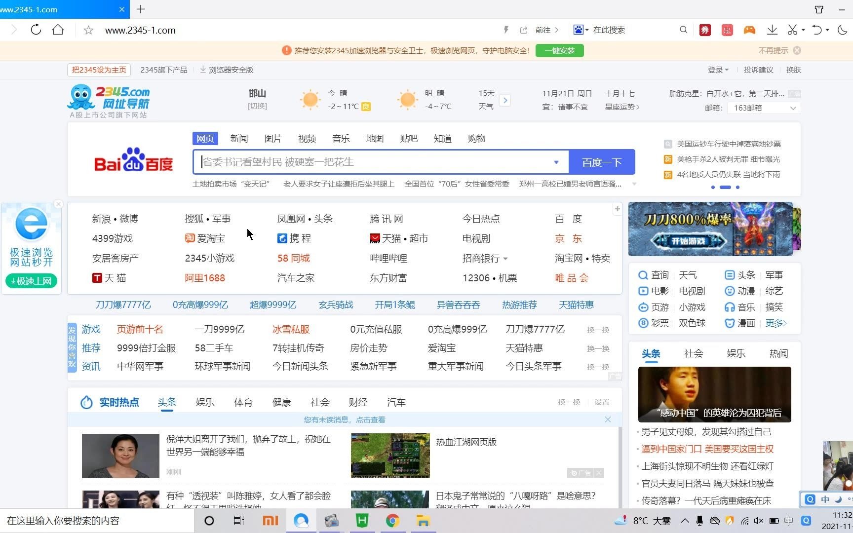Dismiss the 不再提示 install banner
This screenshot has width=853, height=533.
click(797, 50)
